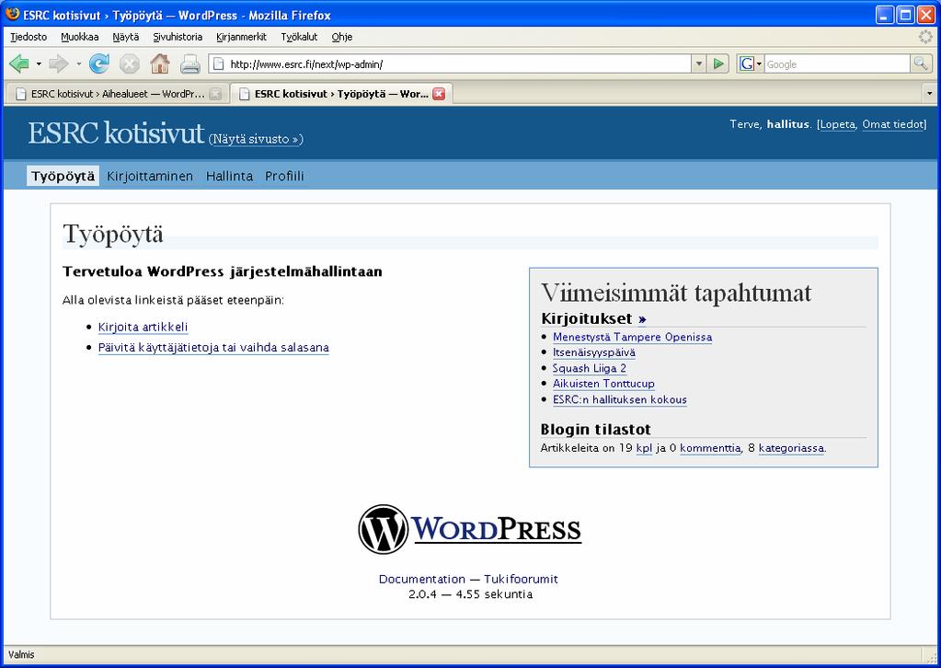This screenshot has height=668, width=941.
Task: Open the search engine selector dropdown
Action: point(759,63)
